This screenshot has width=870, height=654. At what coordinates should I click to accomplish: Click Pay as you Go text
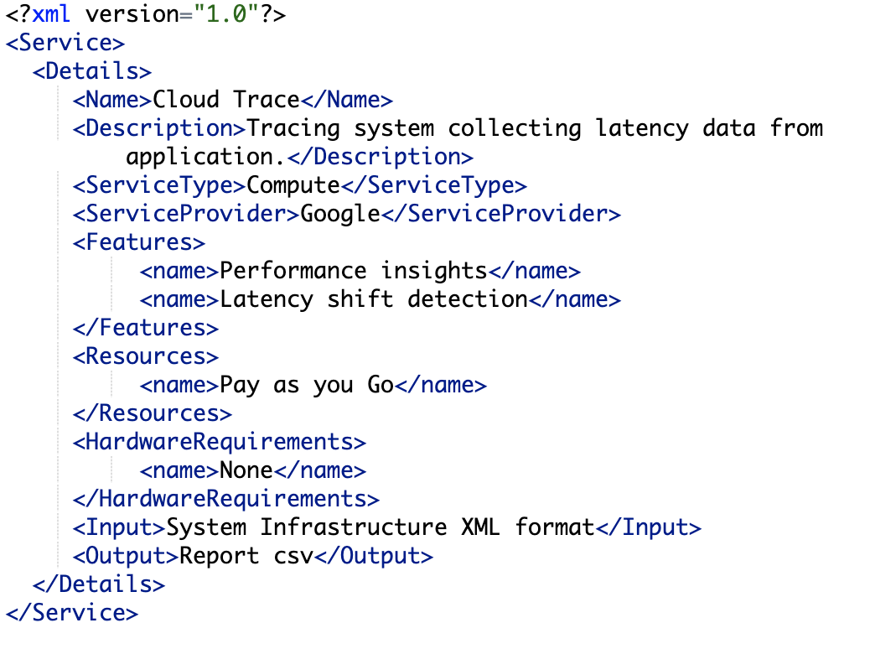point(306,386)
